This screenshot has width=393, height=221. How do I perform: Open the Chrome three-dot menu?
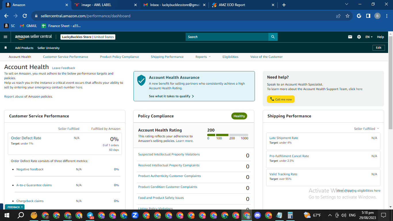[387, 16]
